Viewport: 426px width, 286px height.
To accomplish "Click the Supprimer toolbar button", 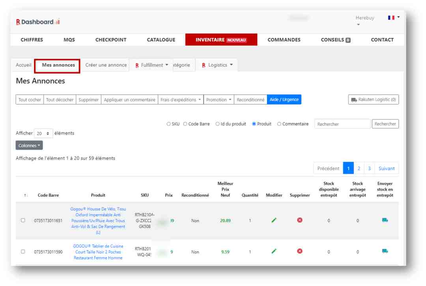I will coord(89,100).
